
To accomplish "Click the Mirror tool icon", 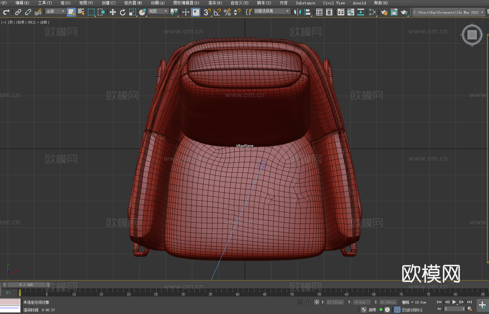I will pyautogui.click(x=298, y=12).
